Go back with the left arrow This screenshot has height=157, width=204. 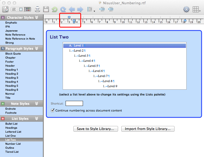[x=72, y=9]
